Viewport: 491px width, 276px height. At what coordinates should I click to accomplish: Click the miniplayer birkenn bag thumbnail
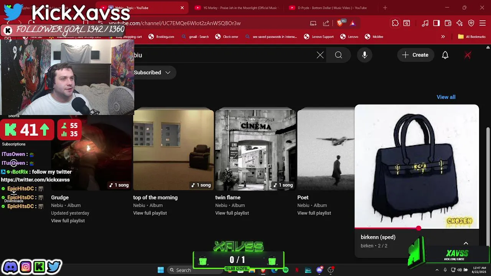coord(417,166)
